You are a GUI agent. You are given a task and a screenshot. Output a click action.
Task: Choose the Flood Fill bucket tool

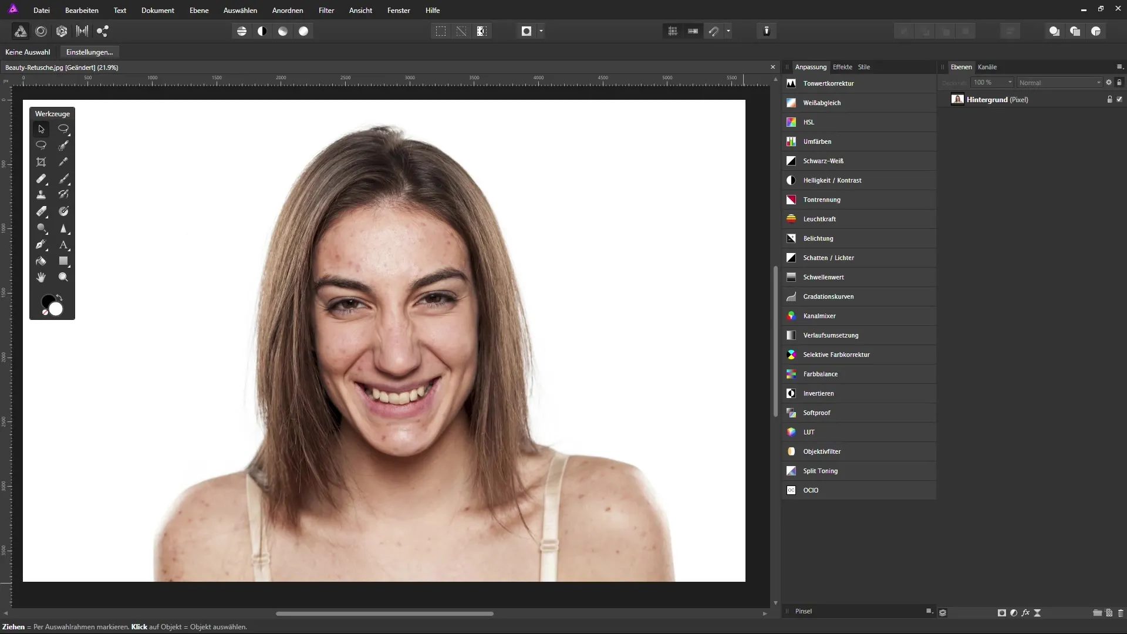tap(41, 261)
